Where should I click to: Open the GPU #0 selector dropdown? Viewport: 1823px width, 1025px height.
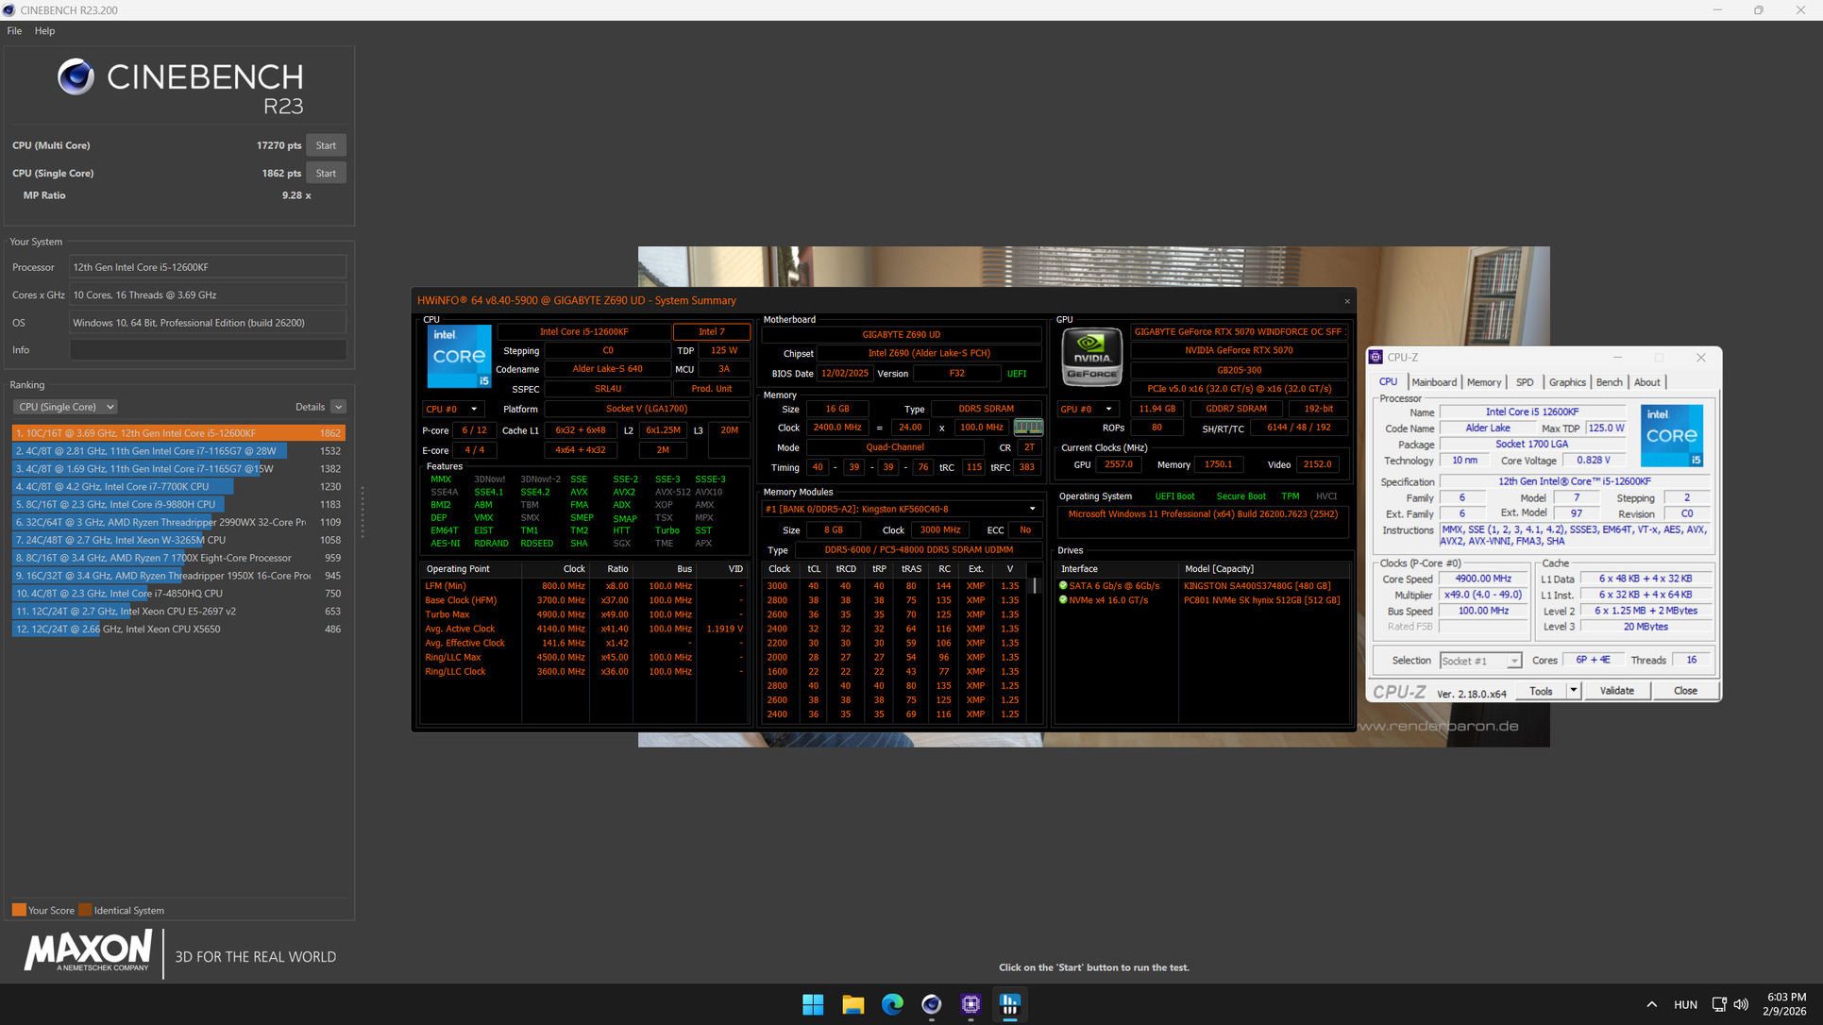point(1086,409)
